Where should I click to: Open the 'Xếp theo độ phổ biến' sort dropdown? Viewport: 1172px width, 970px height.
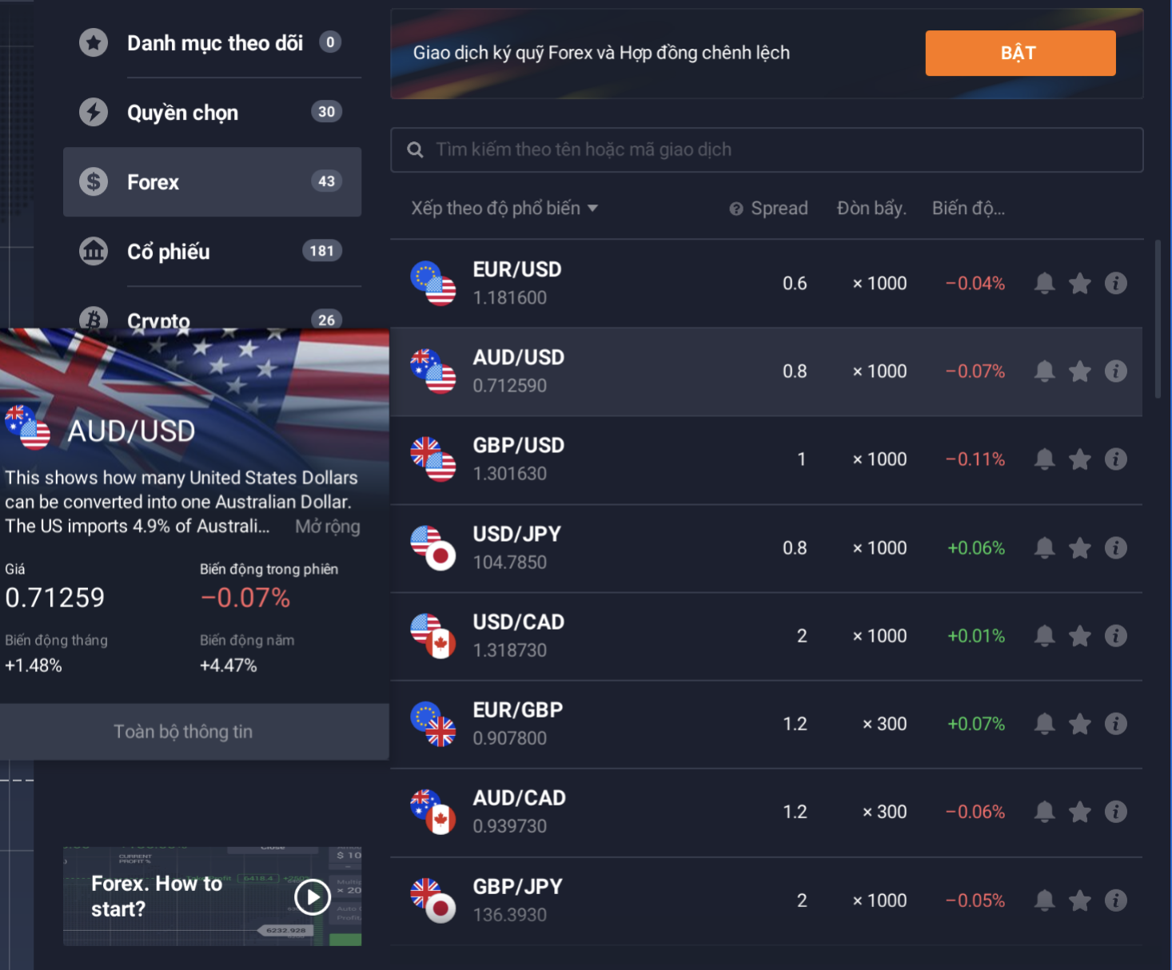(x=504, y=209)
